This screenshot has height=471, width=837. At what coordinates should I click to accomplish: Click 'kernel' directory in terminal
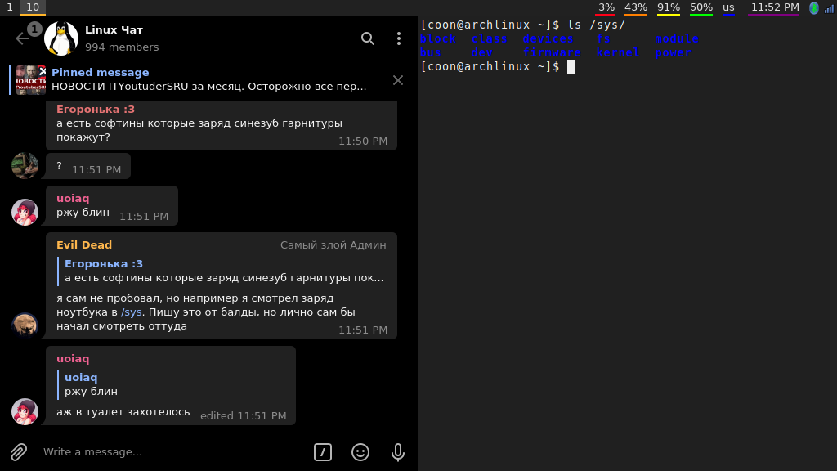(x=618, y=52)
